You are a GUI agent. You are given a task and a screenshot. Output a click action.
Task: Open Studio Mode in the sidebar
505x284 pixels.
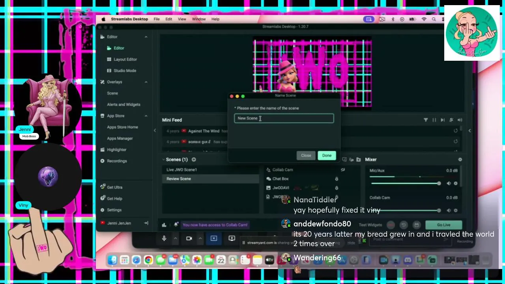tap(125, 71)
